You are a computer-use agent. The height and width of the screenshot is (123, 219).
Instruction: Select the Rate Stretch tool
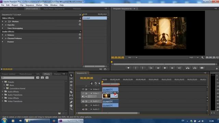(x=71, y=89)
